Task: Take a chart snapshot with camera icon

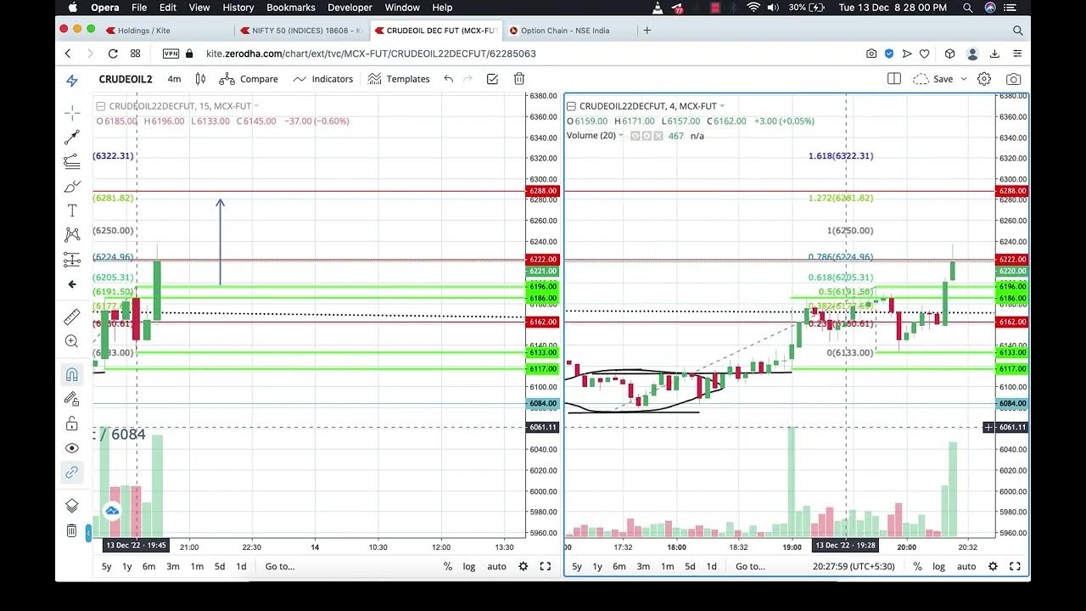Action: coord(1013,79)
